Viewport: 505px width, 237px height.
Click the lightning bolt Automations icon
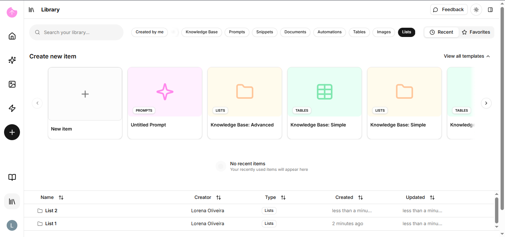[12, 108]
